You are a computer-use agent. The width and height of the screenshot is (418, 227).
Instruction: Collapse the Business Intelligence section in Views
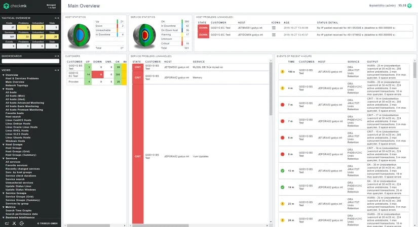(4, 217)
